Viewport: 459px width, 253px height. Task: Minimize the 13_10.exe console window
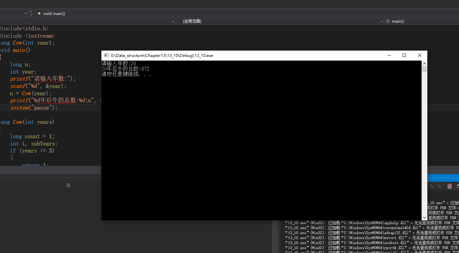pyautogui.click(x=389, y=56)
